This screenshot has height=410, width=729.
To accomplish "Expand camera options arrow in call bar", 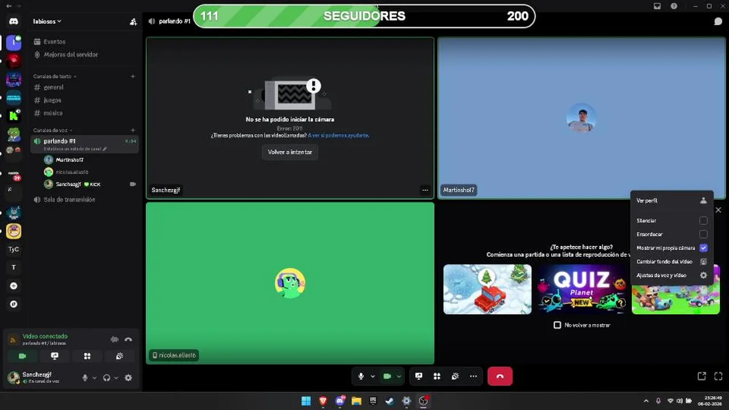I will tap(399, 376).
